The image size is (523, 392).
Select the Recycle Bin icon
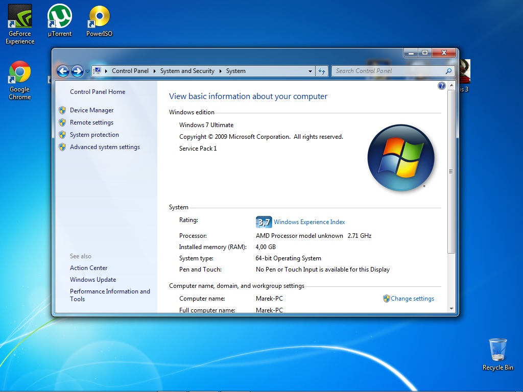coord(497,354)
